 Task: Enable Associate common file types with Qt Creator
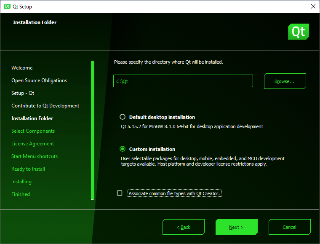coord(120,193)
